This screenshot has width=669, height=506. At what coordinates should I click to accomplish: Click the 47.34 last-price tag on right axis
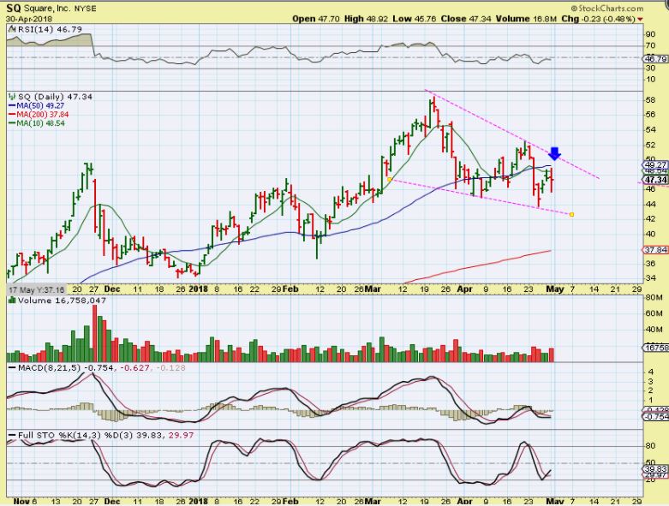(x=656, y=180)
